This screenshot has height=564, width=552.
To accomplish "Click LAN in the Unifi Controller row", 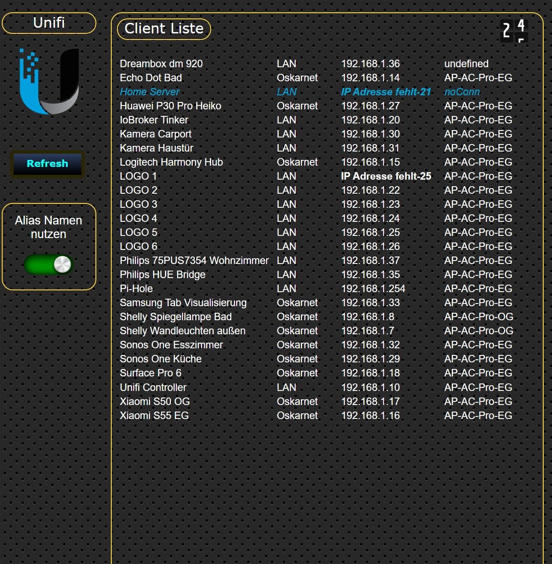I will pyautogui.click(x=286, y=387).
